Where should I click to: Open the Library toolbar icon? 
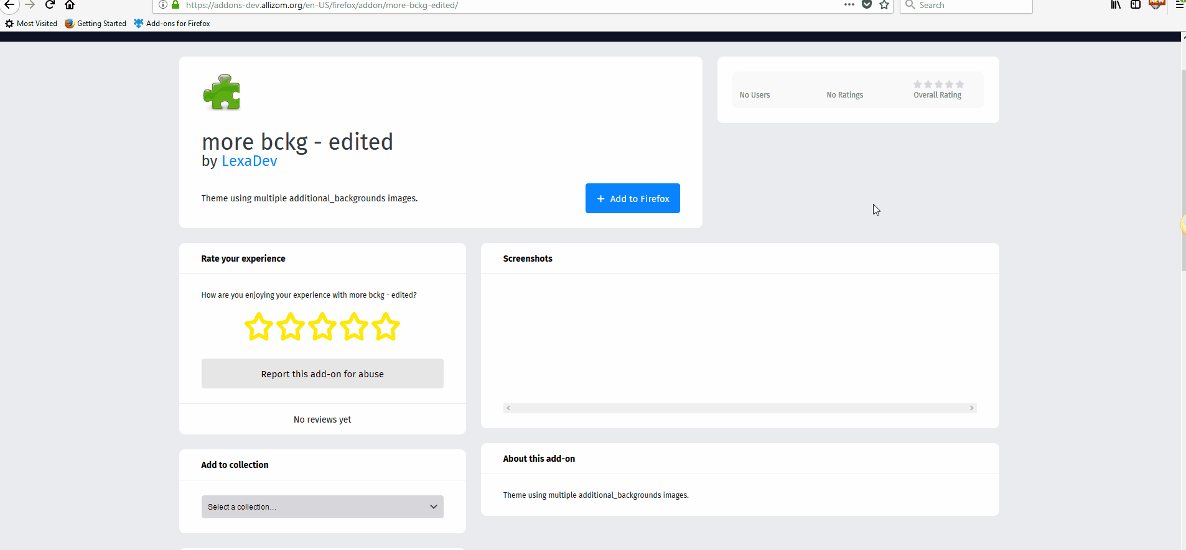coord(1116,5)
